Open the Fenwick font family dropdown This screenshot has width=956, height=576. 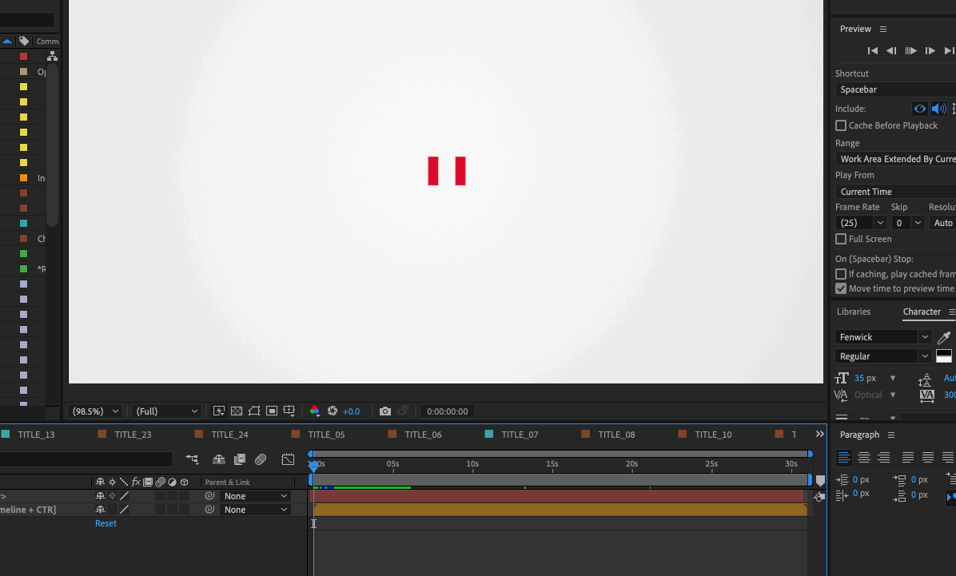883,337
